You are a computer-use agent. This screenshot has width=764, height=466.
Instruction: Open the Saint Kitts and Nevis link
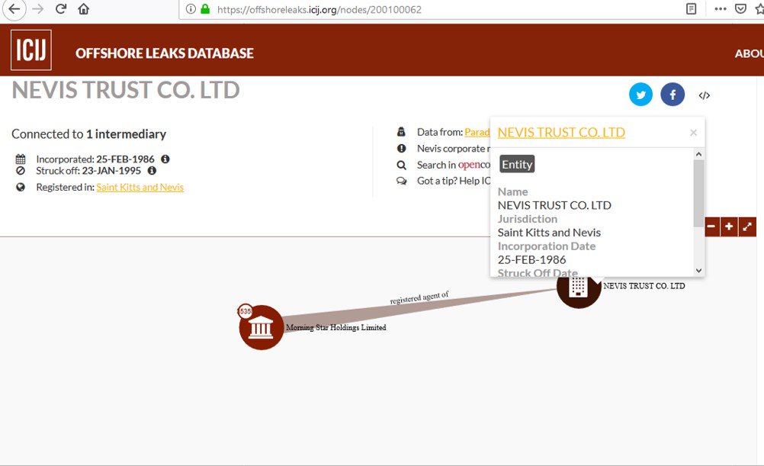[140, 187]
